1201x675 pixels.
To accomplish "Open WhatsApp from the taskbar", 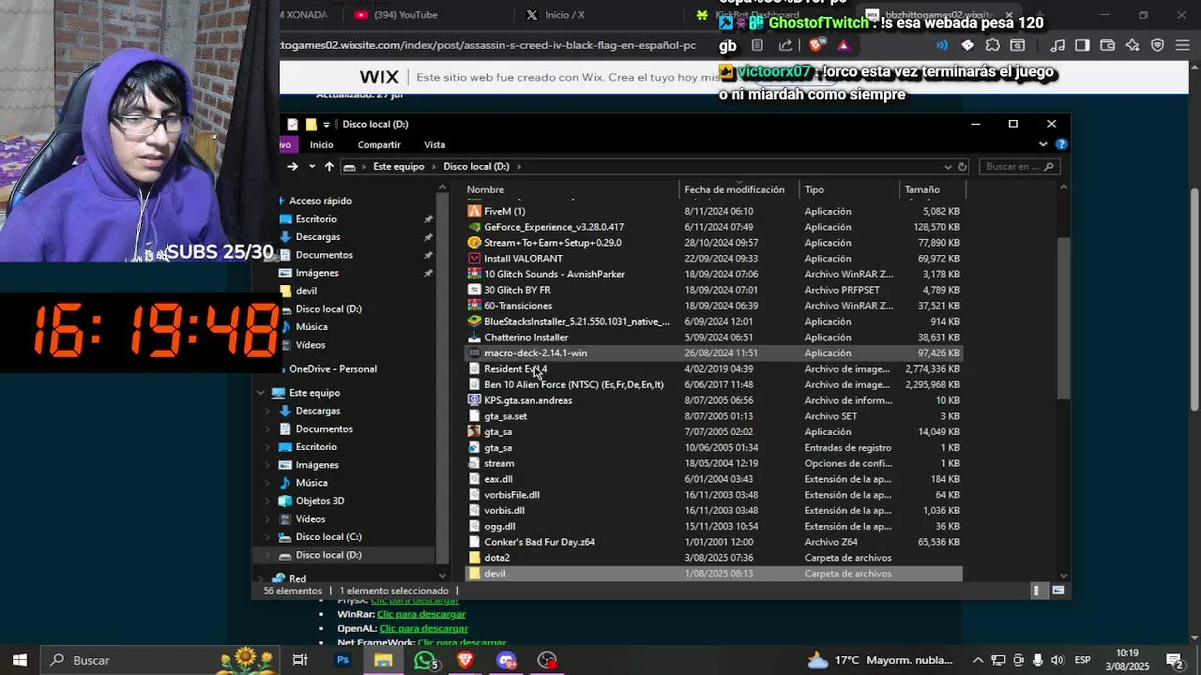I will coord(425,660).
